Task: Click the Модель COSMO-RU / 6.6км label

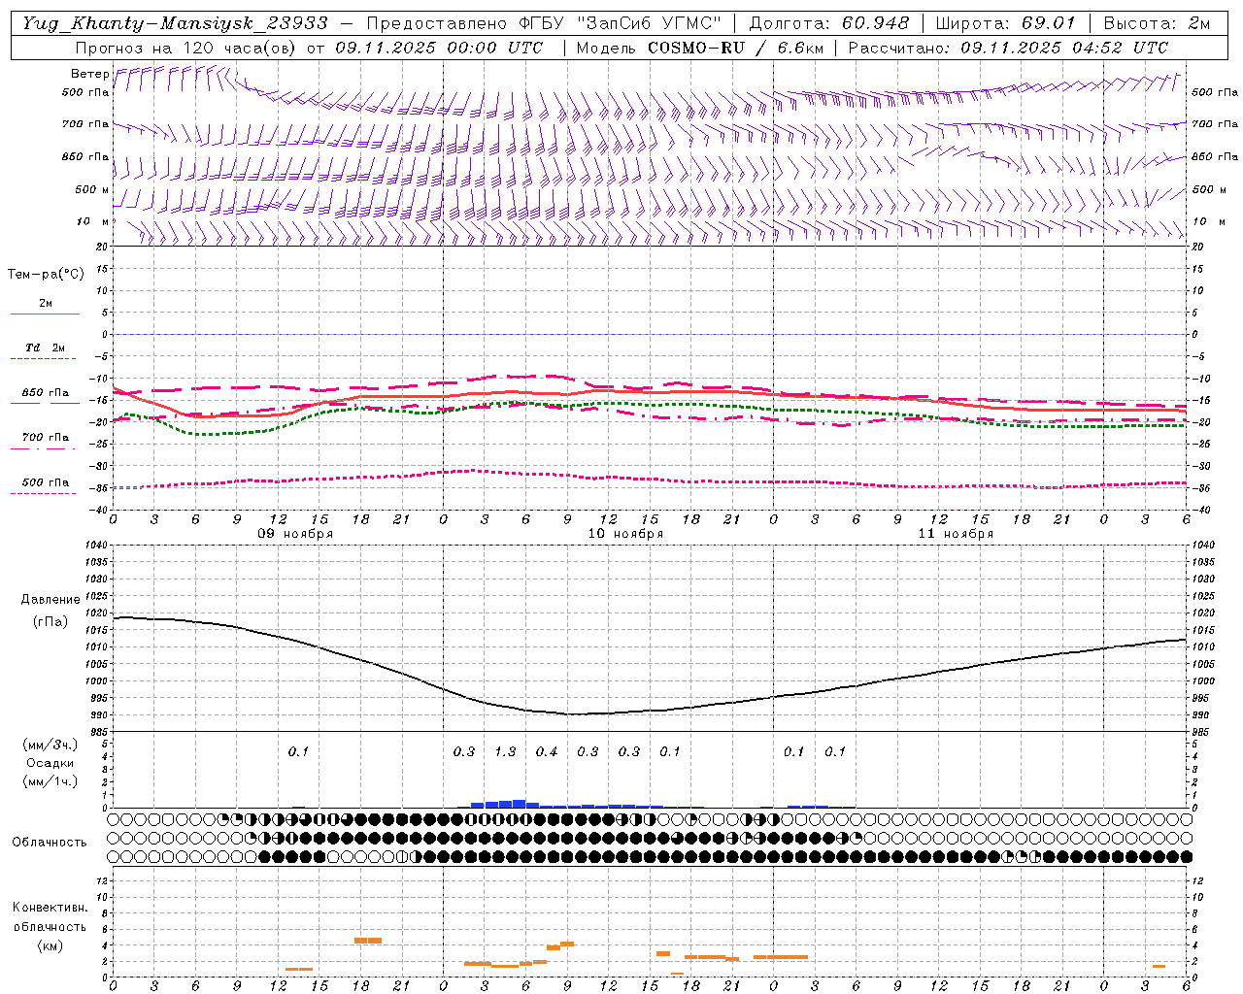Action: tap(699, 48)
